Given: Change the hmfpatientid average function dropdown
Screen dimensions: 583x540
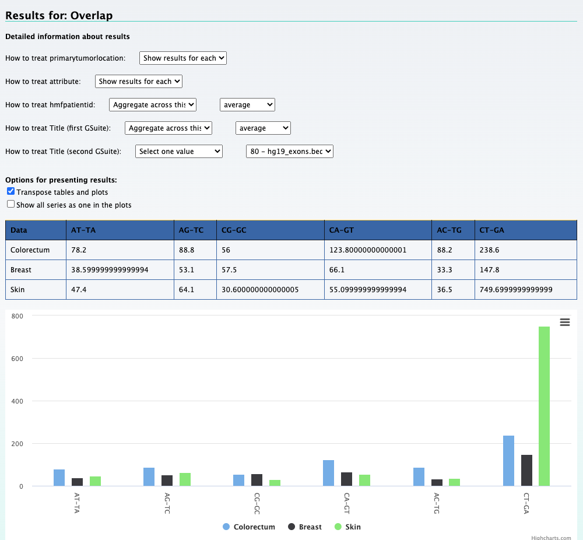Looking at the screenshot, I should tap(247, 105).
